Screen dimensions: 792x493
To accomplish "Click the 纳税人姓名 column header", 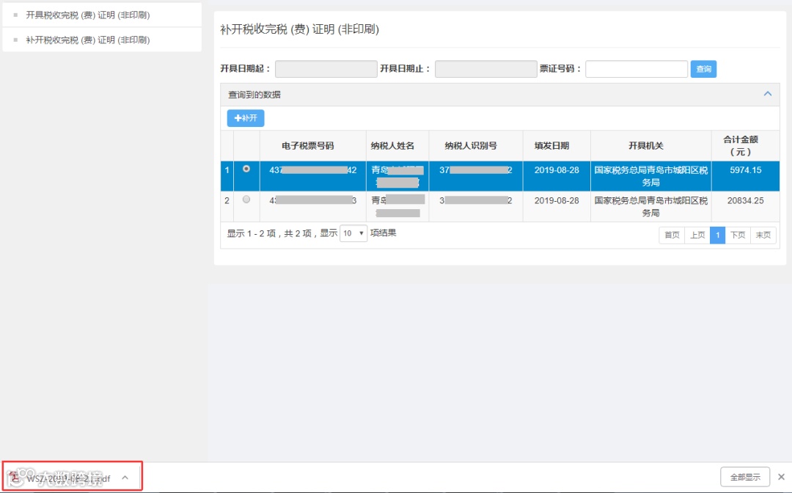I will [x=397, y=146].
